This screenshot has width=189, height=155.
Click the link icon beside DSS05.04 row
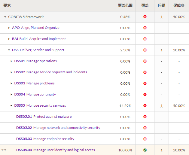(4, 150)
